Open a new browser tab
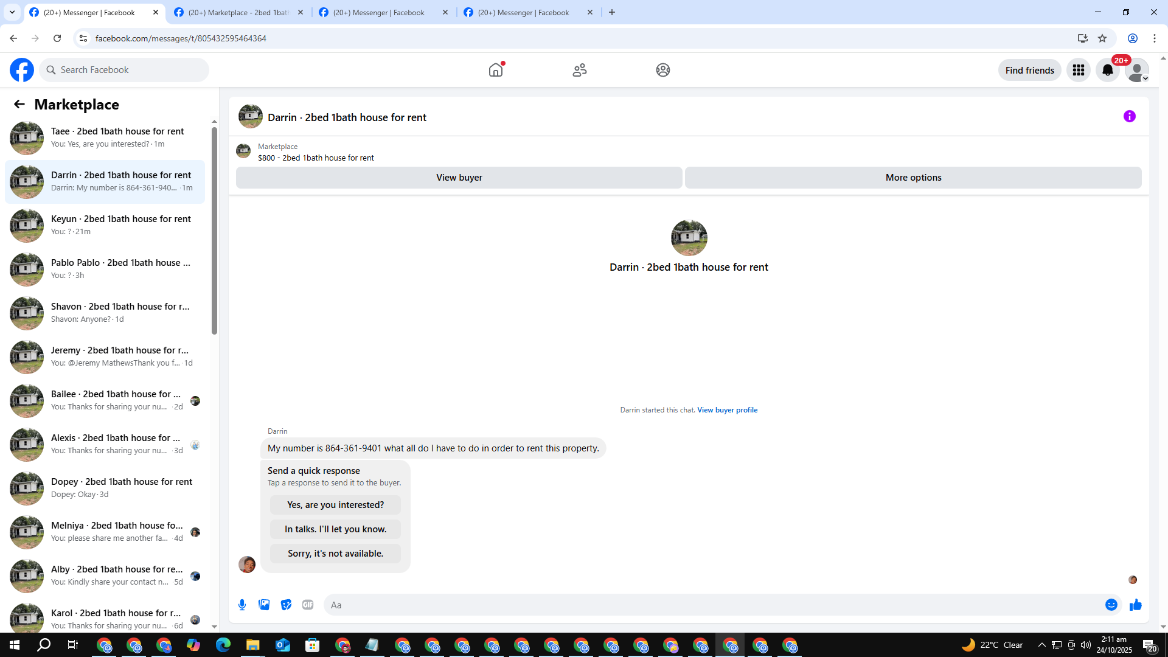Viewport: 1168px width, 657px height. (612, 12)
